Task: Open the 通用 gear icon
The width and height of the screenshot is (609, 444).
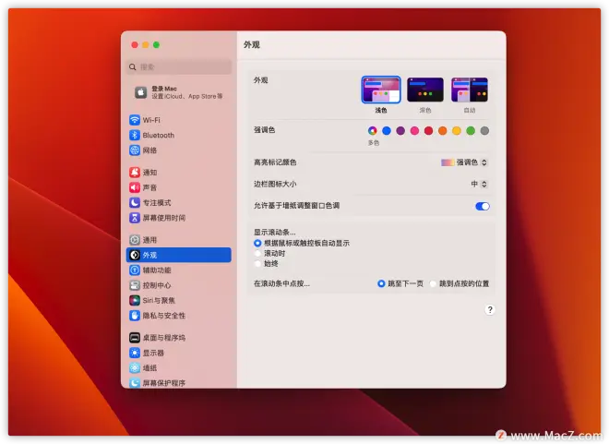Action: coord(135,240)
